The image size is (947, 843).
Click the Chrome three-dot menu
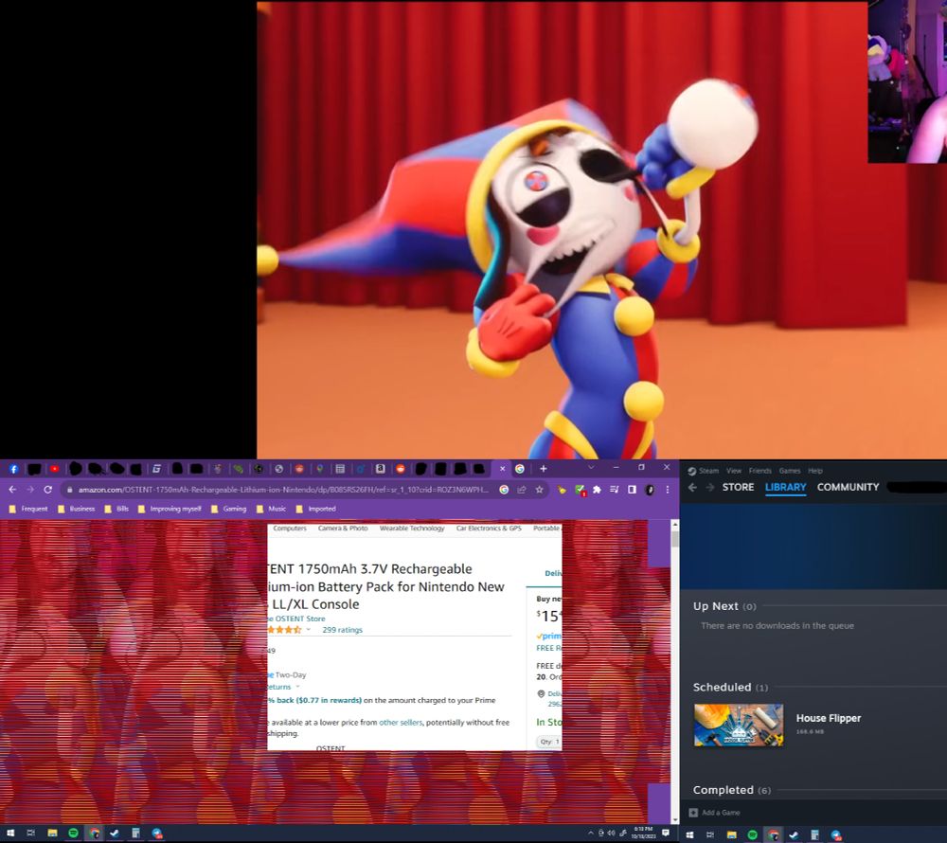tap(668, 490)
